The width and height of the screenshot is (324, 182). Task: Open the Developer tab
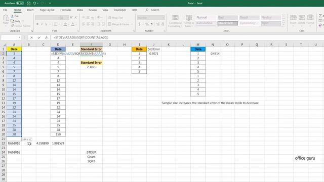(119, 10)
